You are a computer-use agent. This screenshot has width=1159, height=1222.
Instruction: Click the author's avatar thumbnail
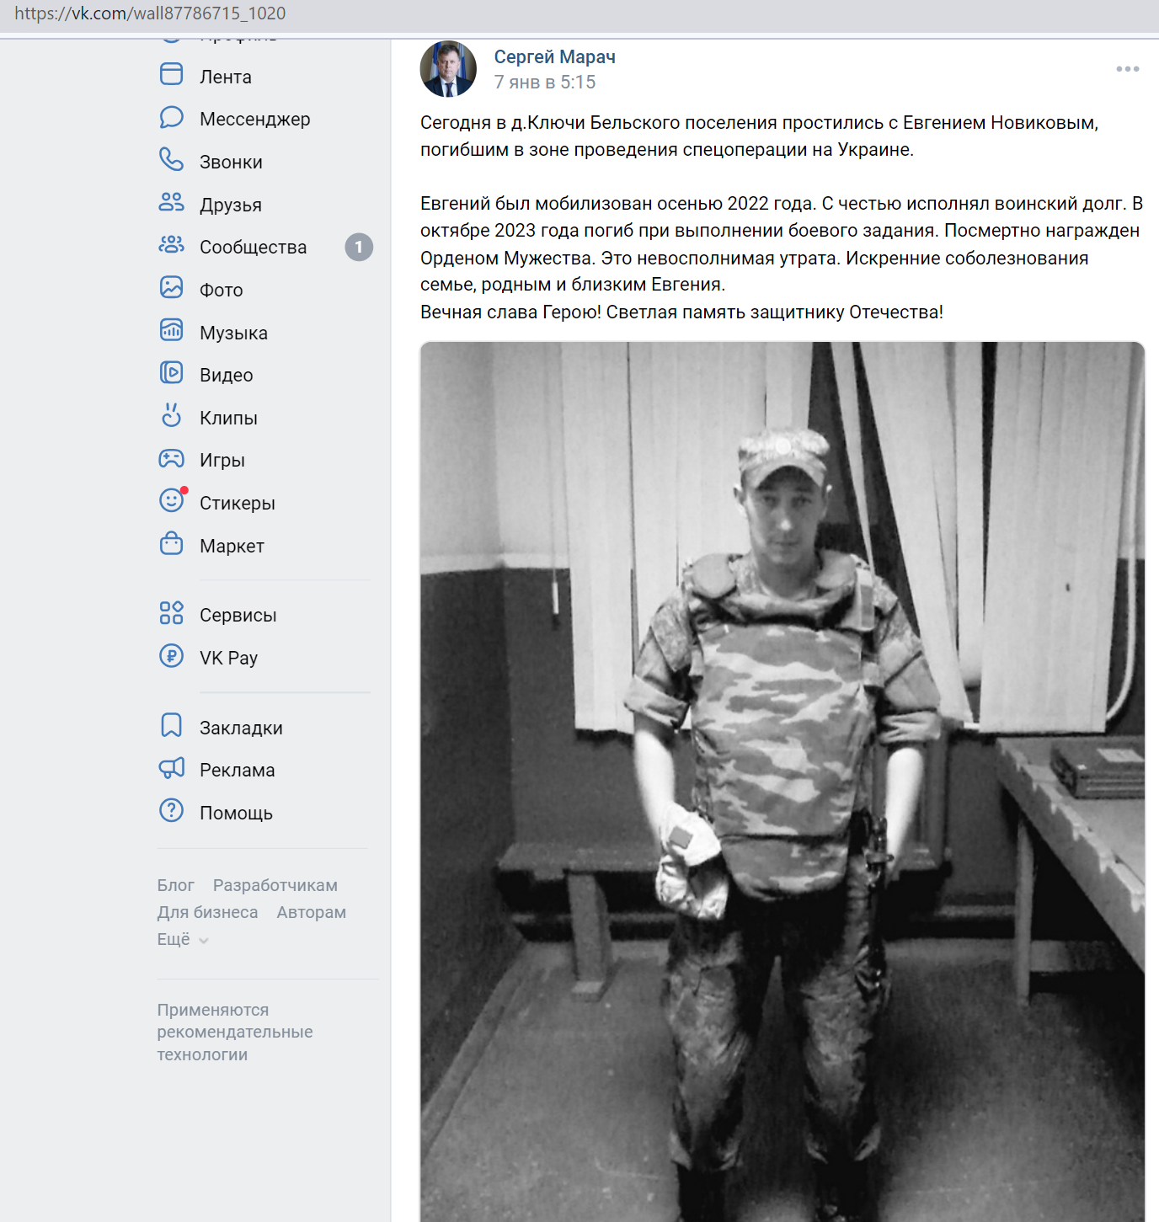coord(448,69)
